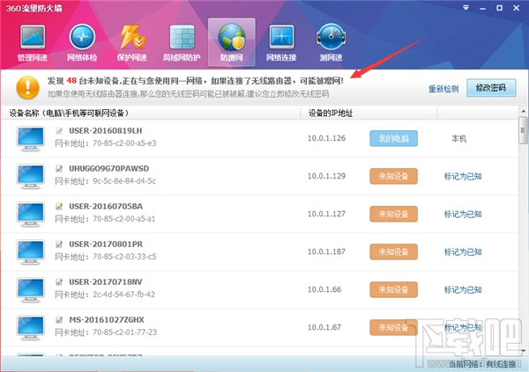The image size is (529, 372).
Task: Click IP address 10.0.1.129
Action: tap(326, 176)
